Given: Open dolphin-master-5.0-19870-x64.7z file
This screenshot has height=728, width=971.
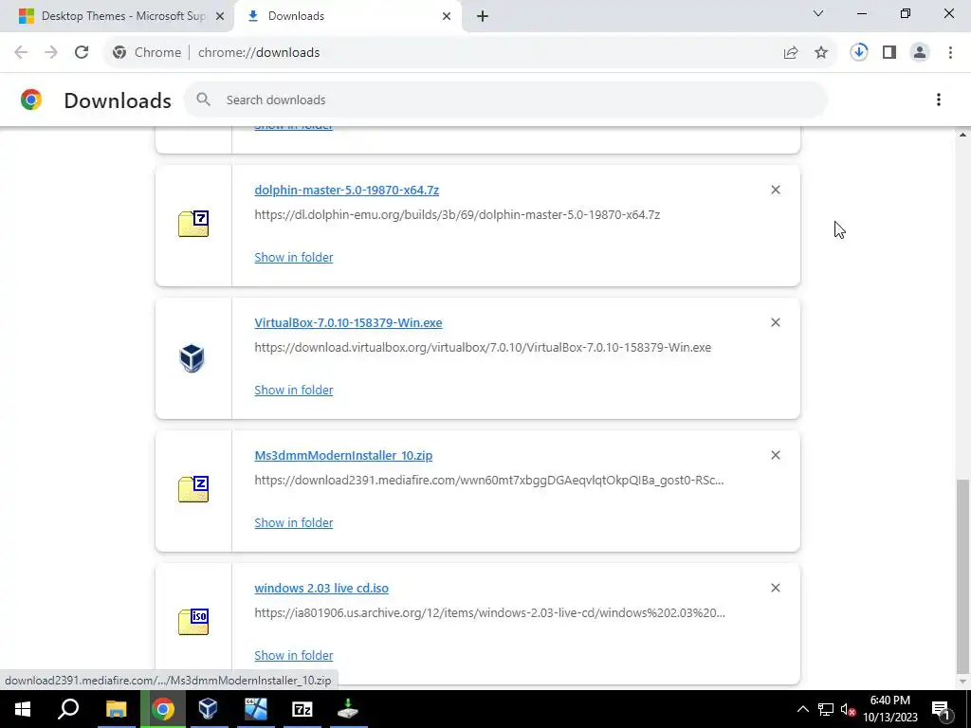Looking at the screenshot, I should pyautogui.click(x=347, y=190).
